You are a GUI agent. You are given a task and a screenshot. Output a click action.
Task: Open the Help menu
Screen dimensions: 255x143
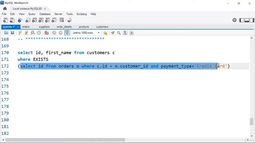(x=93, y=14)
